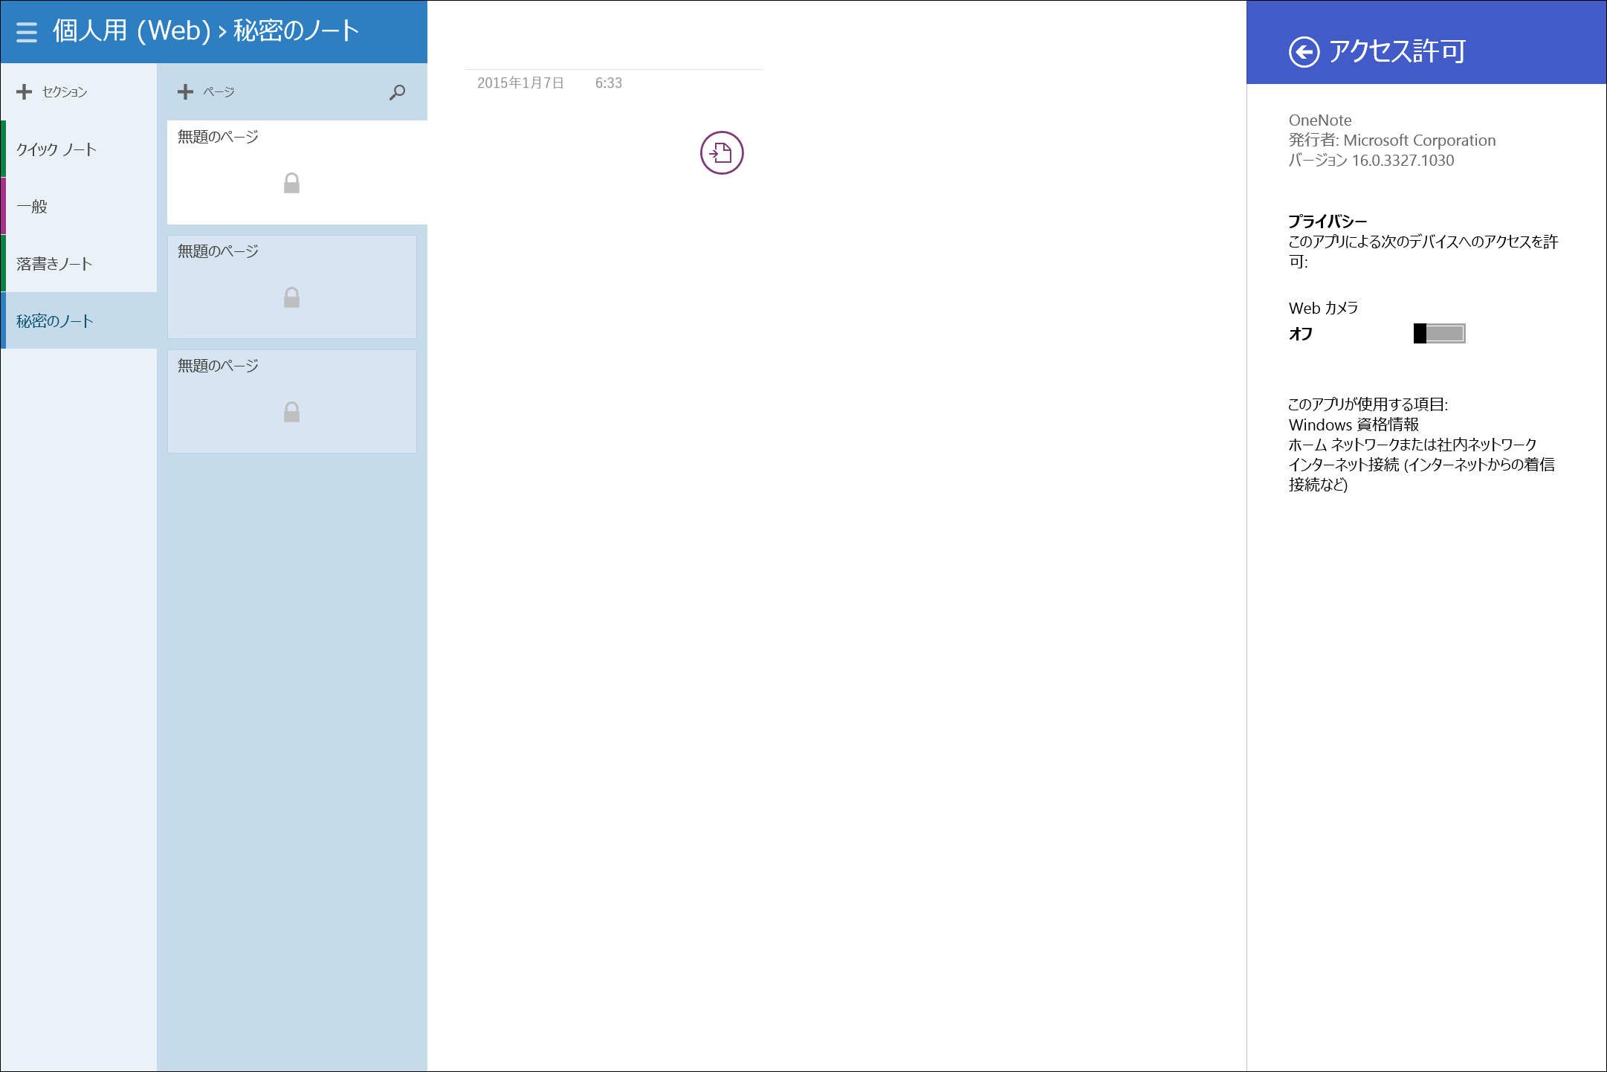The image size is (1607, 1072).
Task: Click the lock icon on the second untitled page
Action: pyautogui.click(x=291, y=297)
